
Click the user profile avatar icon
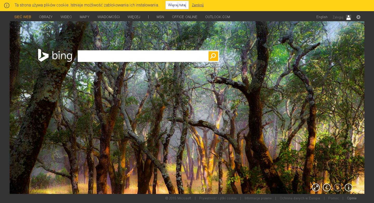tap(349, 17)
